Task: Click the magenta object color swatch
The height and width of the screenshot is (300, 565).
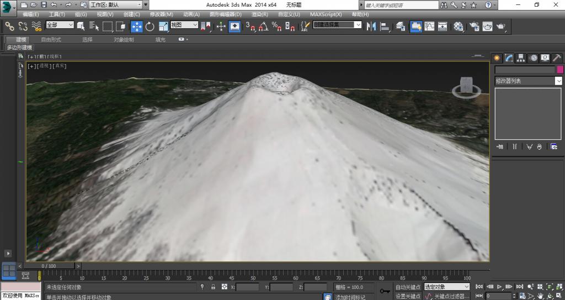Action: tap(560, 70)
